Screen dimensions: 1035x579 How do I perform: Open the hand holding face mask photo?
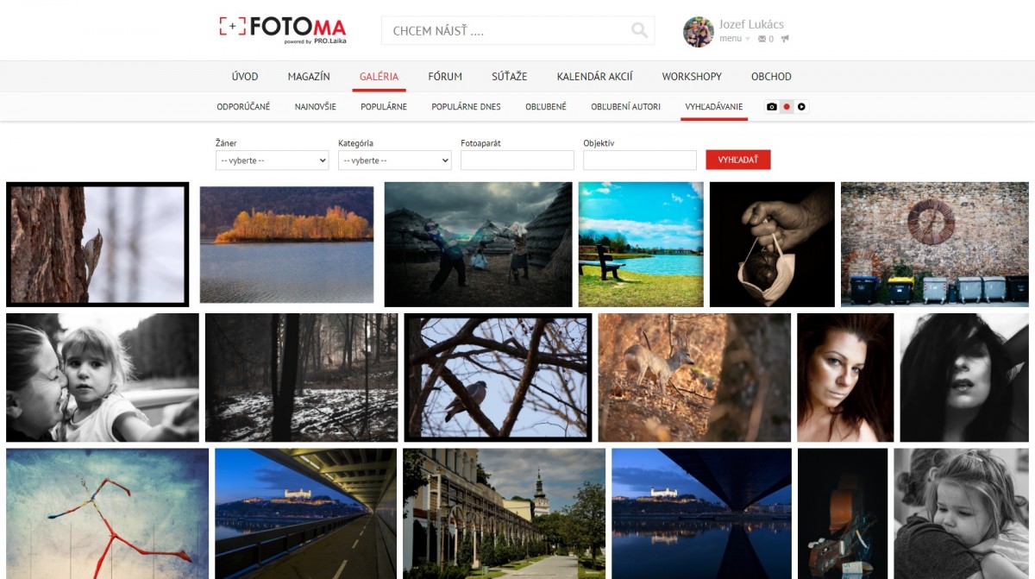click(x=772, y=244)
